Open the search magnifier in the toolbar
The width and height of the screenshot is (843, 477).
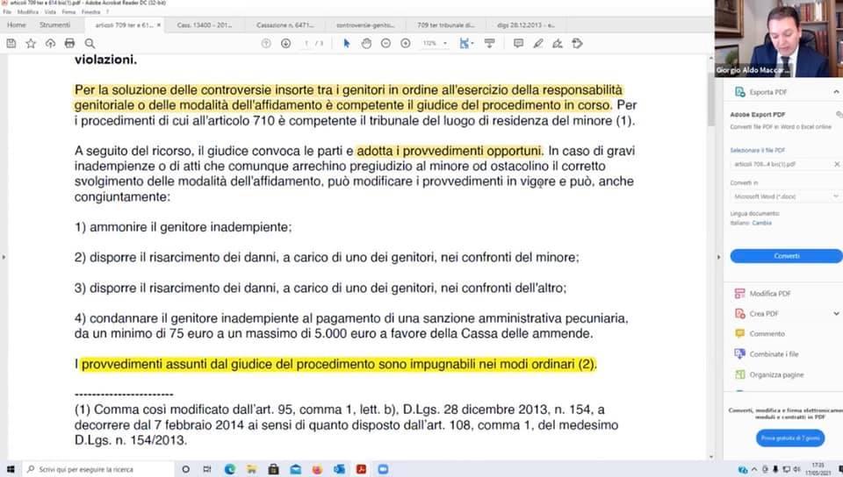click(x=90, y=44)
